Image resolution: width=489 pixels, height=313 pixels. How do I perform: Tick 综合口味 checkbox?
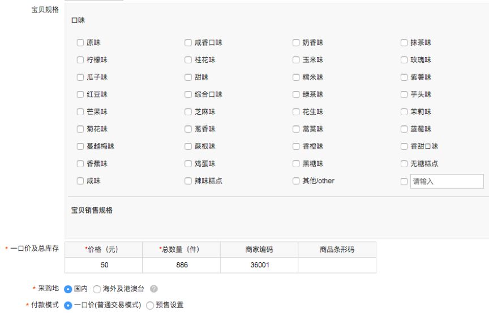[188, 94]
